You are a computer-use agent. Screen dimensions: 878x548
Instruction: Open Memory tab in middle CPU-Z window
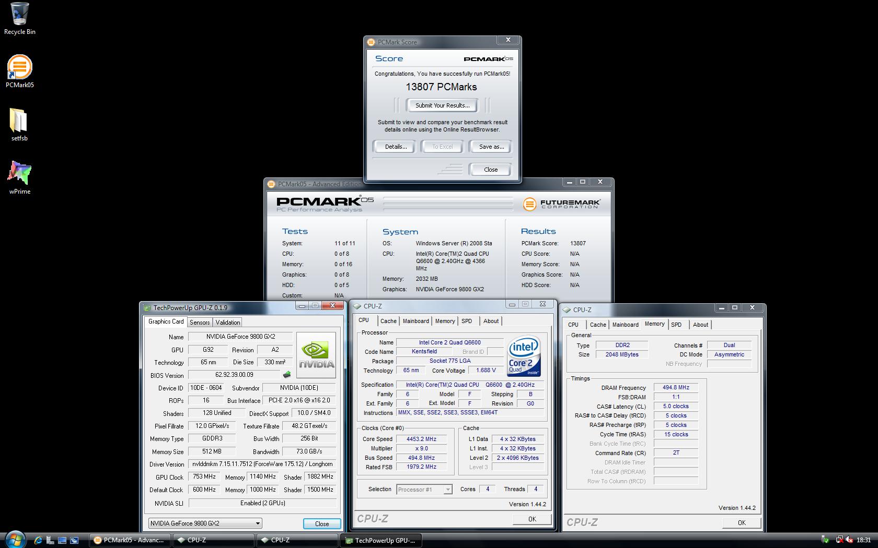[x=445, y=321]
